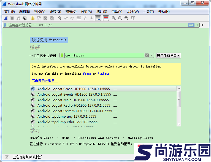Open User's Guide link
This screenshot has width=211, height=162.
pyautogui.click(x=42, y=138)
